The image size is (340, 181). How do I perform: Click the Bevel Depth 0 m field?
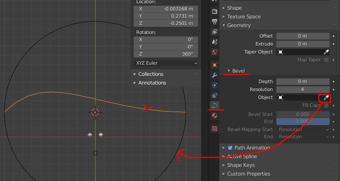pos(303,82)
